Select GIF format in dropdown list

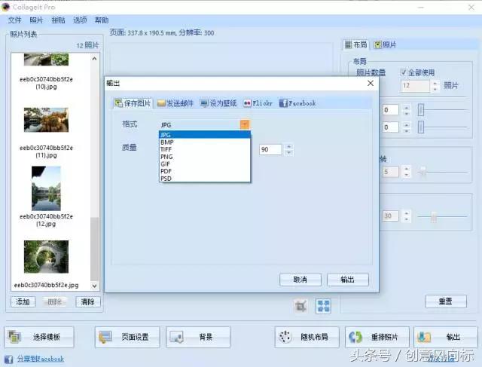click(204, 164)
